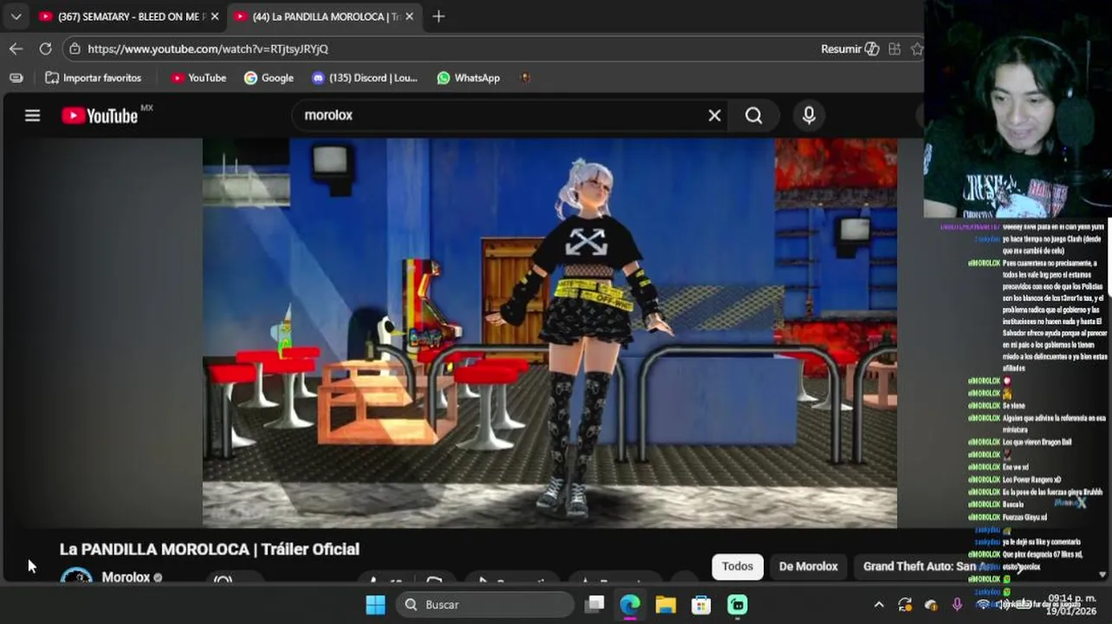Click the La PANDILLA MOROLOCA video title

pyautogui.click(x=210, y=549)
